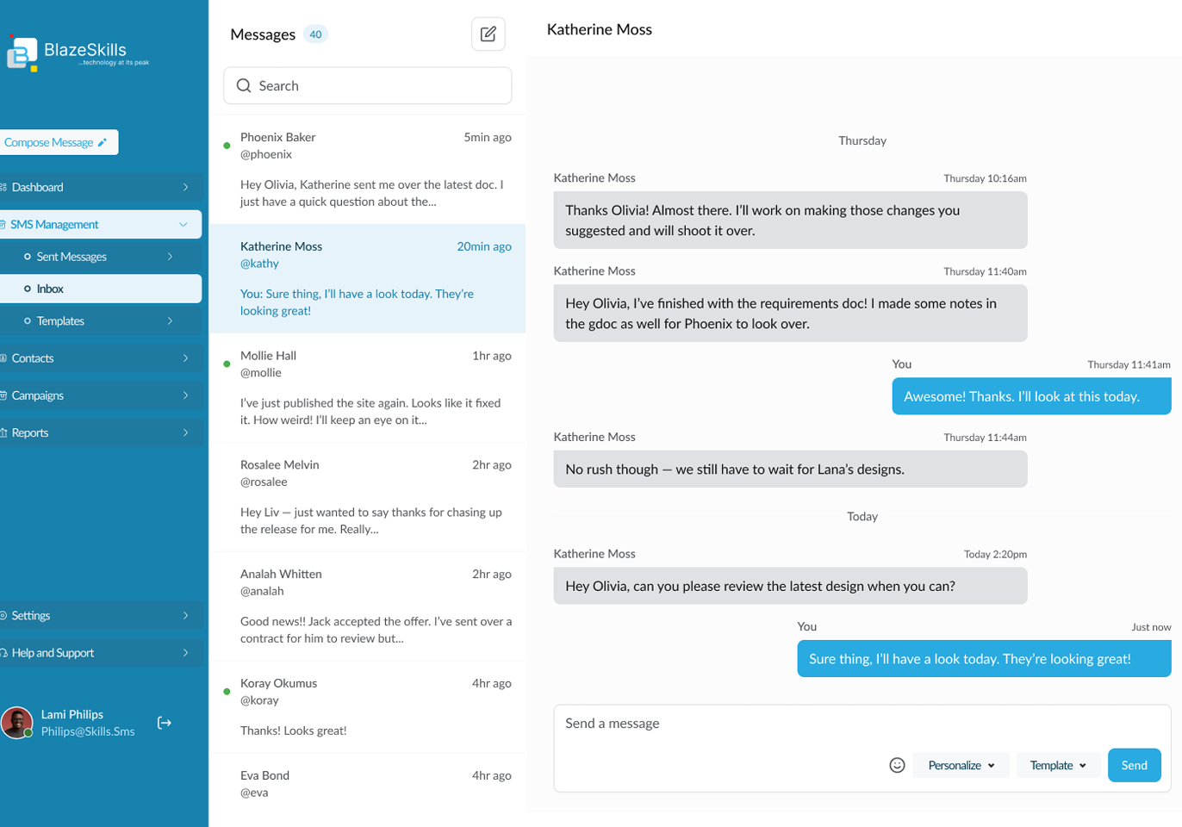Viewport: 1182px width, 827px height.
Task: Click the Search messages input field
Action: (x=368, y=86)
